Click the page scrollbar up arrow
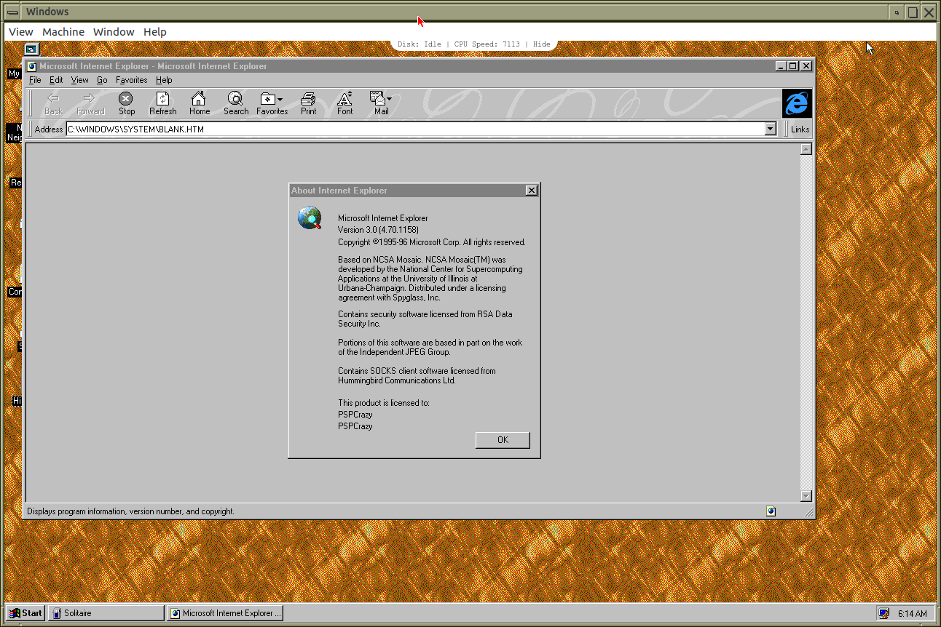Viewport: 941px width, 627px height. (806, 150)
